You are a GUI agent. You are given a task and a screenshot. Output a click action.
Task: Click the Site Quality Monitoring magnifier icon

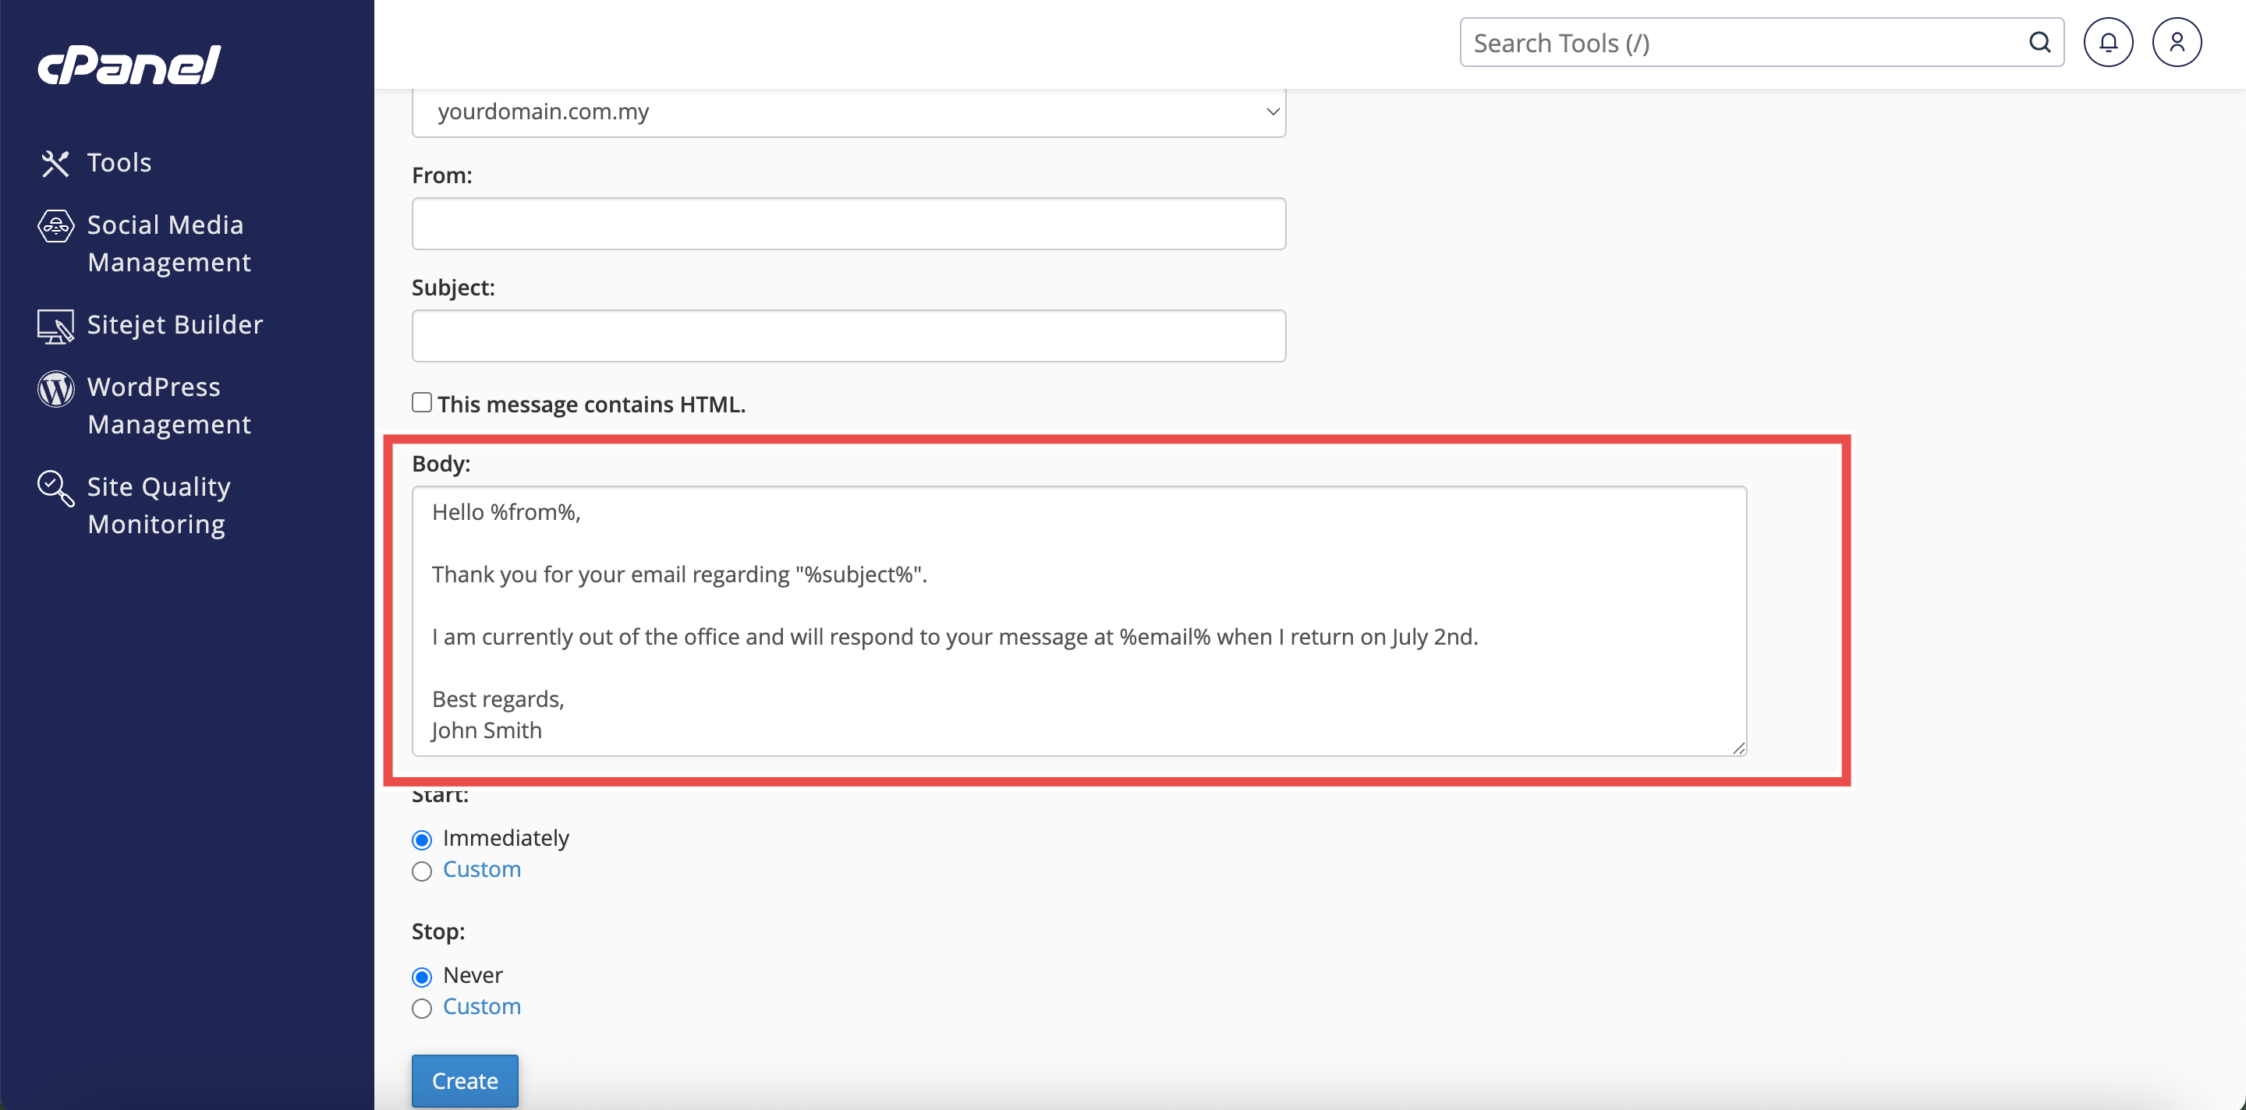56,488
